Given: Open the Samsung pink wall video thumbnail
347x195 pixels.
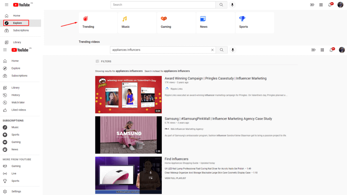Looking at the screenshot, I should click(129, 135).
